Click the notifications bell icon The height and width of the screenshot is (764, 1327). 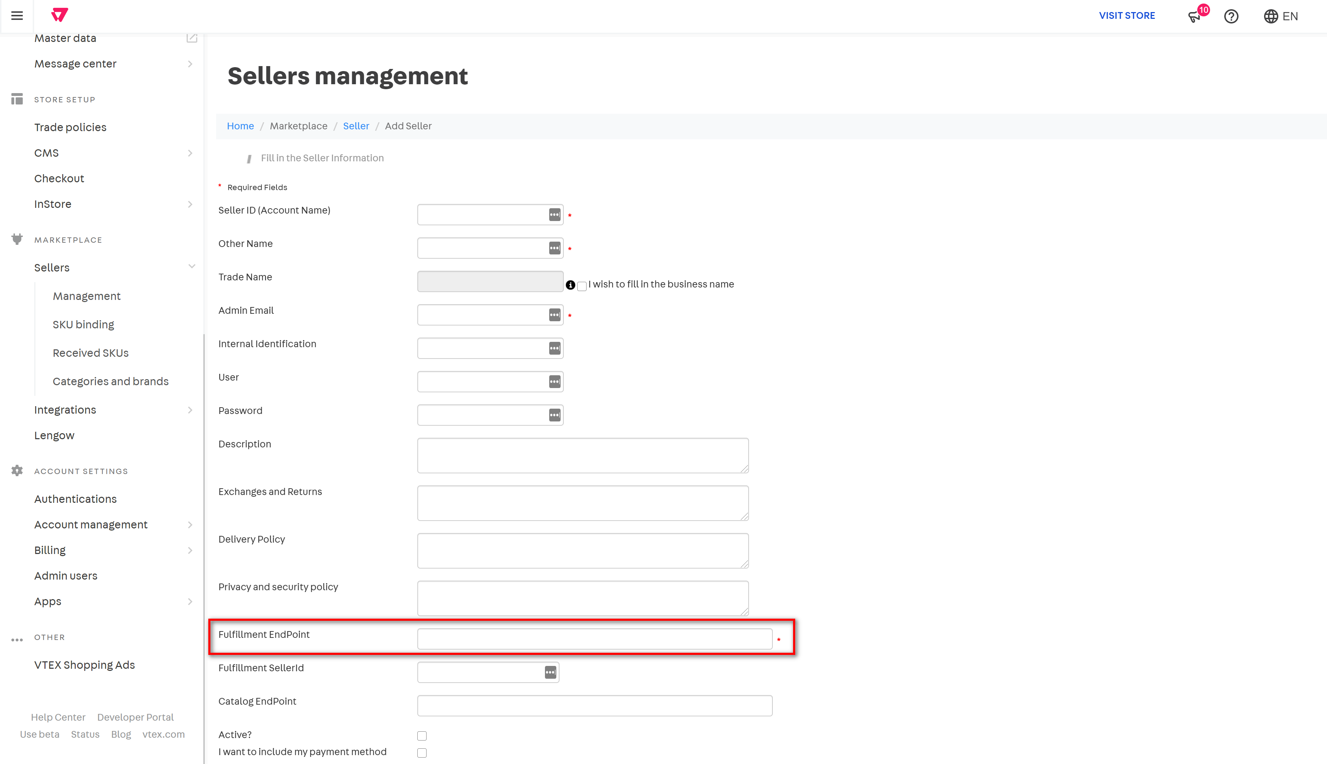pos(1195,16)
